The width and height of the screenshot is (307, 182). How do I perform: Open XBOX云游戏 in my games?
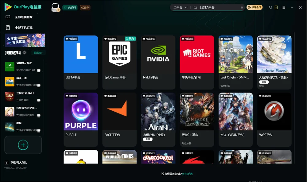click(x=23, y=66)
